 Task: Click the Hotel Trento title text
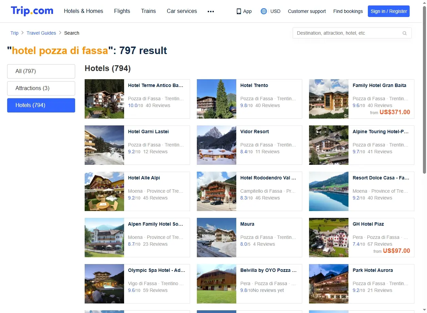(x=254, y=85)
